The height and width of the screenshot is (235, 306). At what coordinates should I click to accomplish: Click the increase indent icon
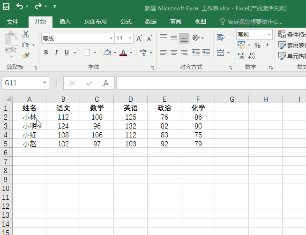click(x=206, y=53)
